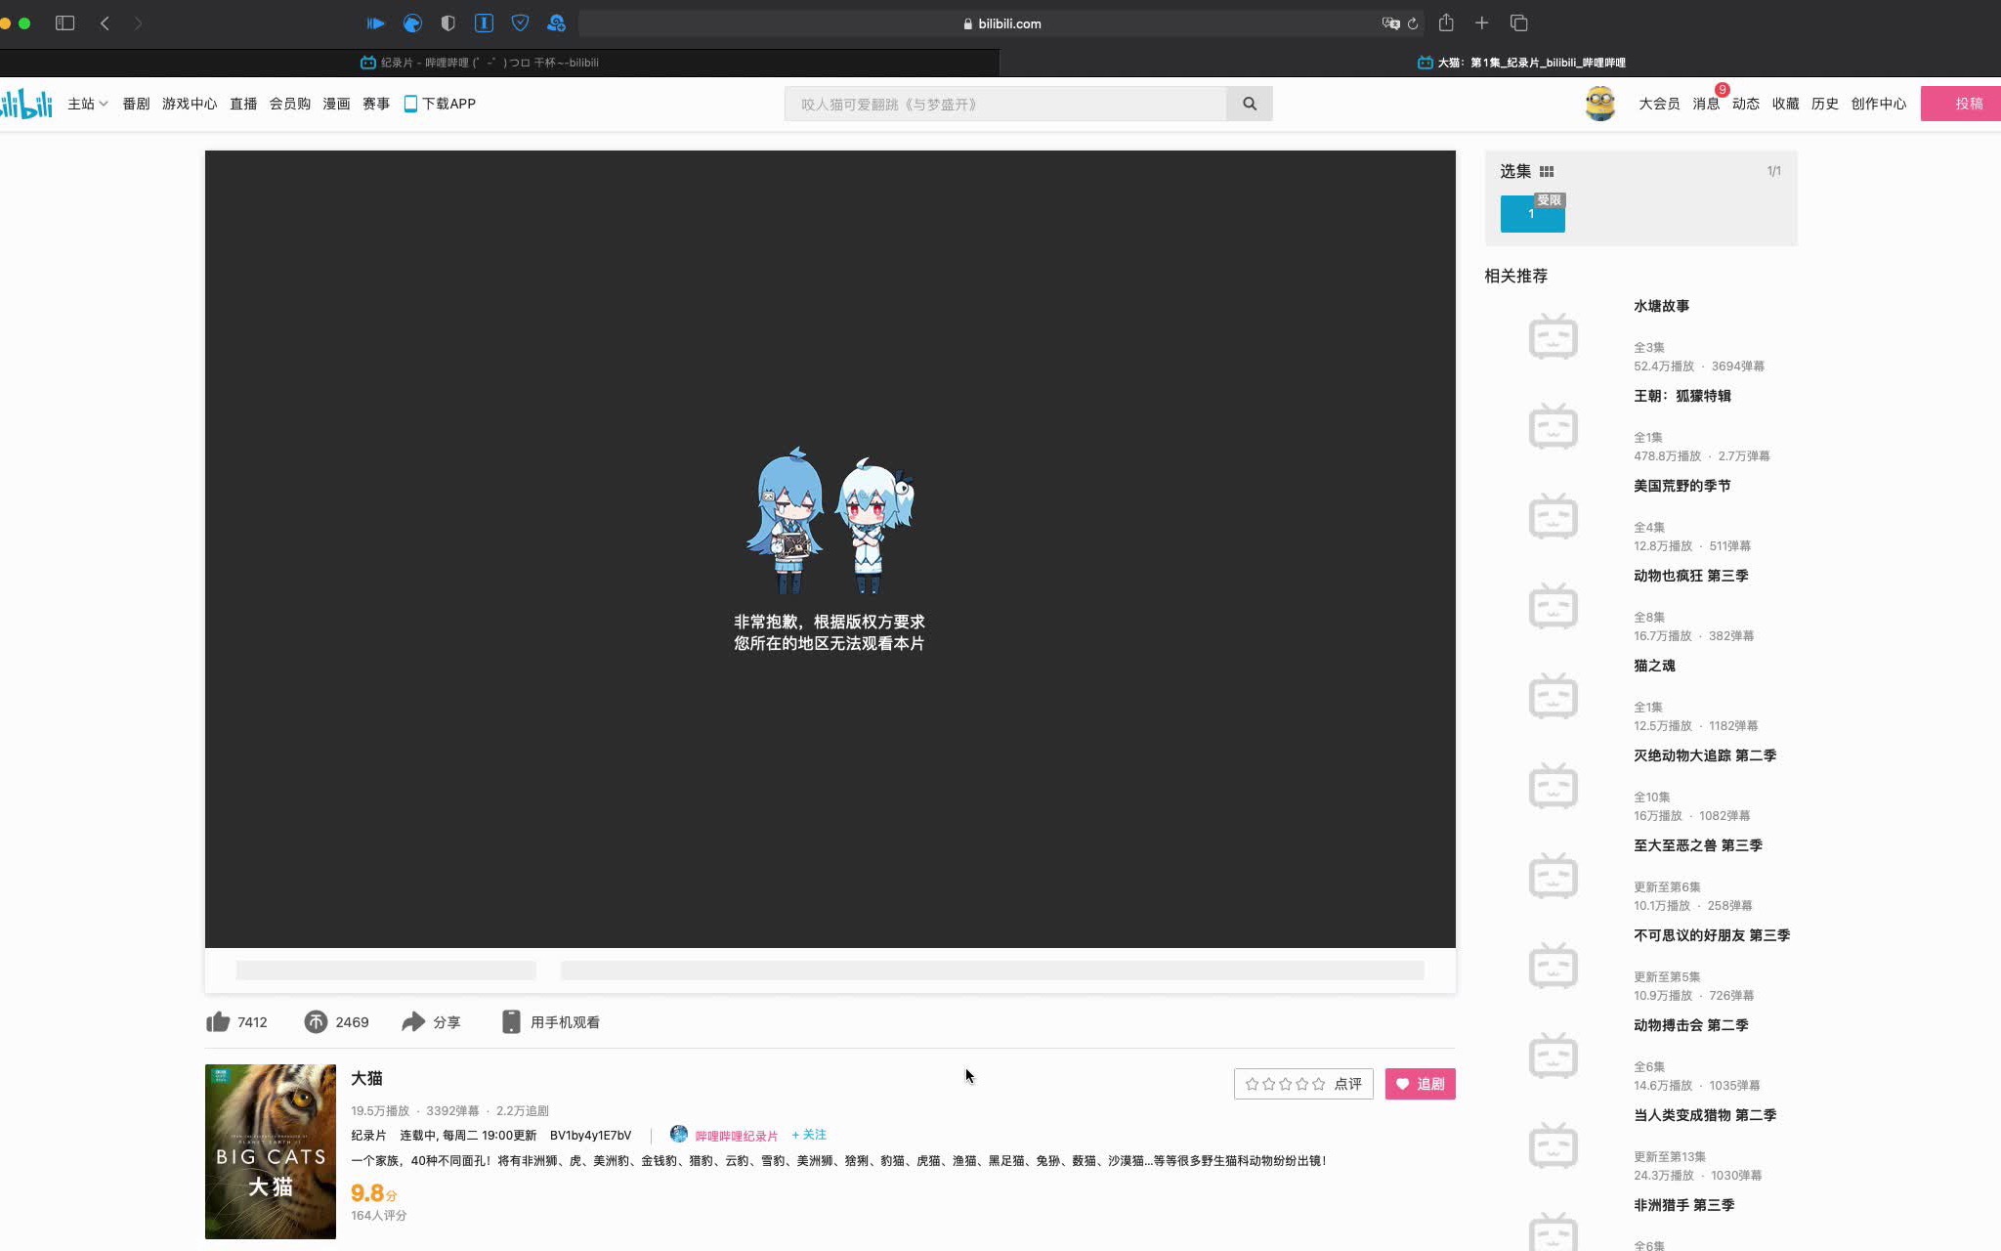Click the share arrow icon
This screenshot has height=1251, width=2001.
(x=413, y=1022)
